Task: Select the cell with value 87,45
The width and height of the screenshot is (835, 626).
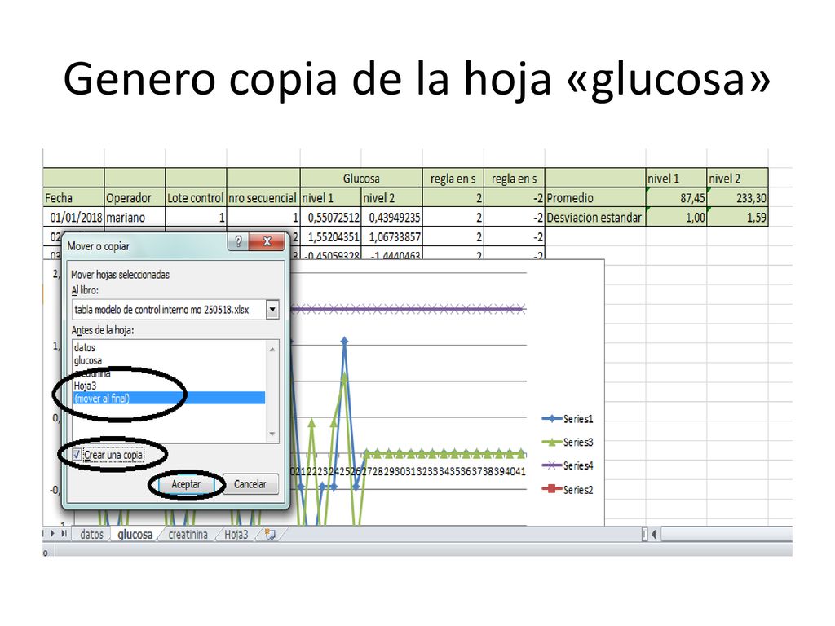Action: tap(676, 197)
